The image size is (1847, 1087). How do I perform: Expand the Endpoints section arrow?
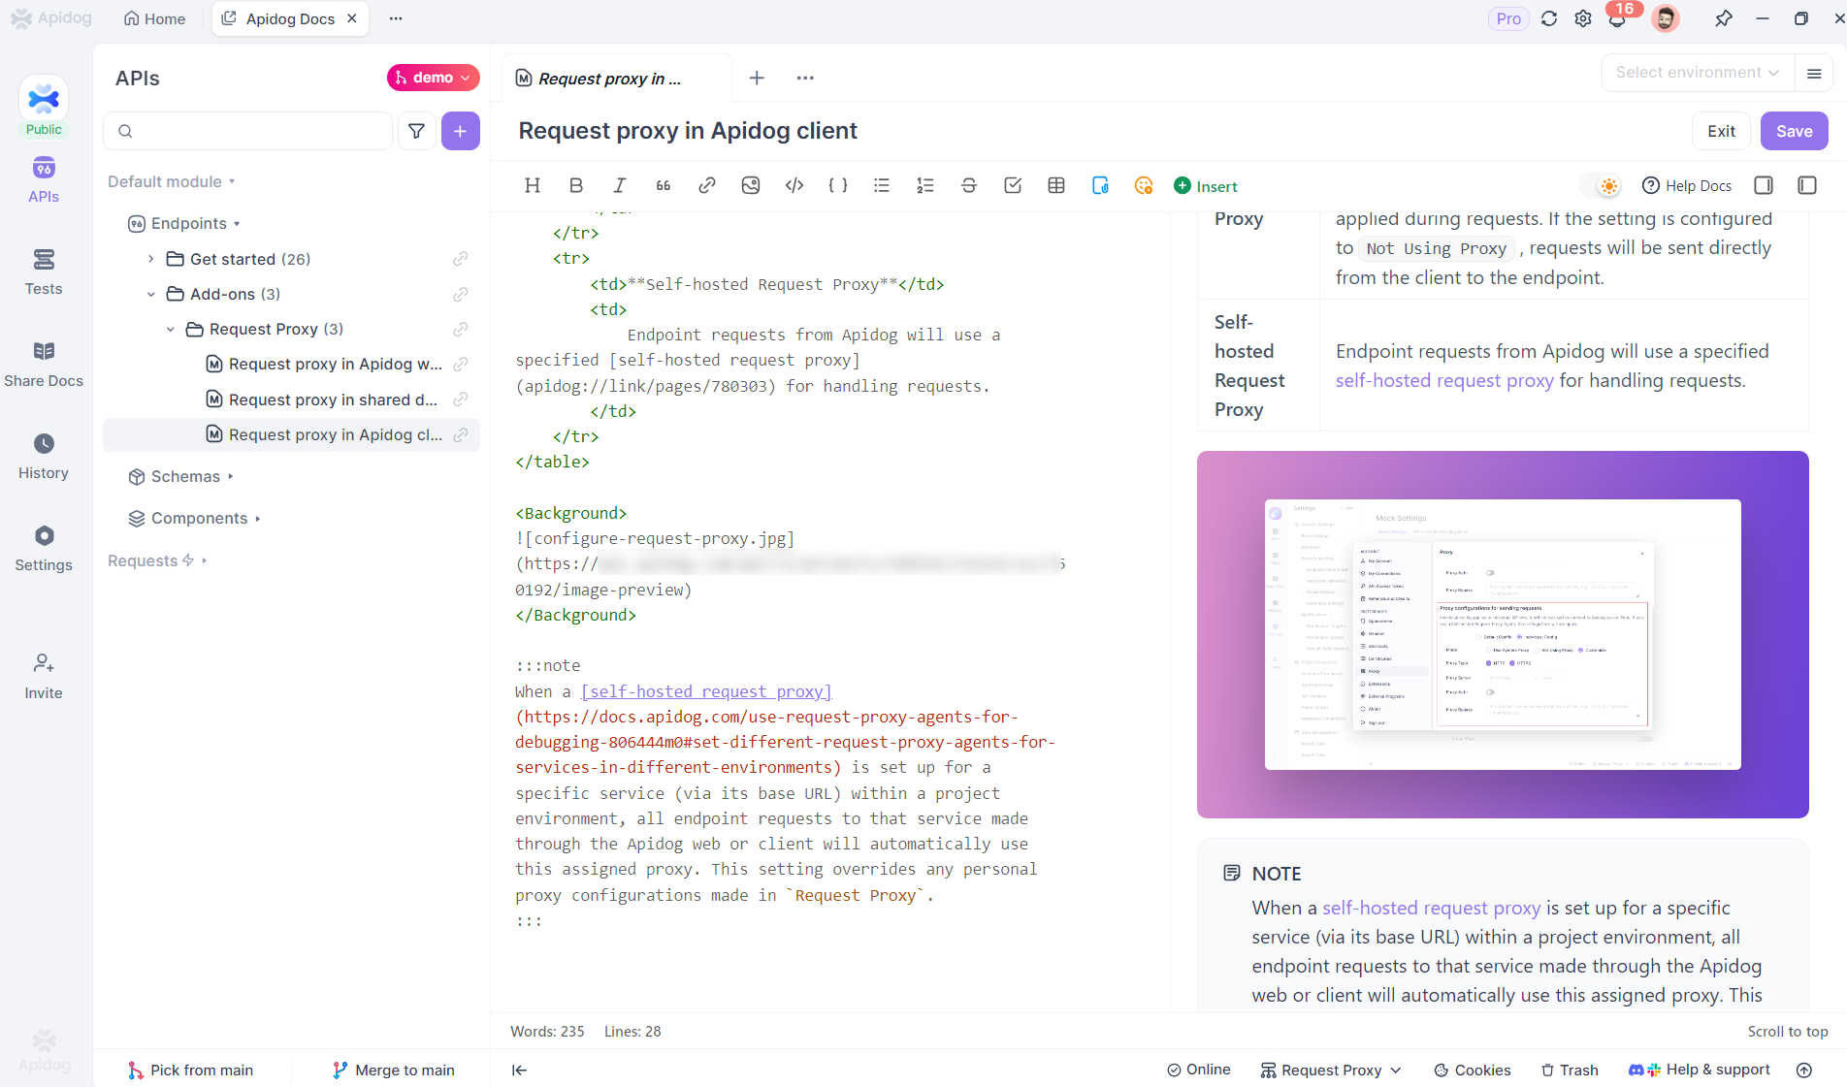coord(237,224)
